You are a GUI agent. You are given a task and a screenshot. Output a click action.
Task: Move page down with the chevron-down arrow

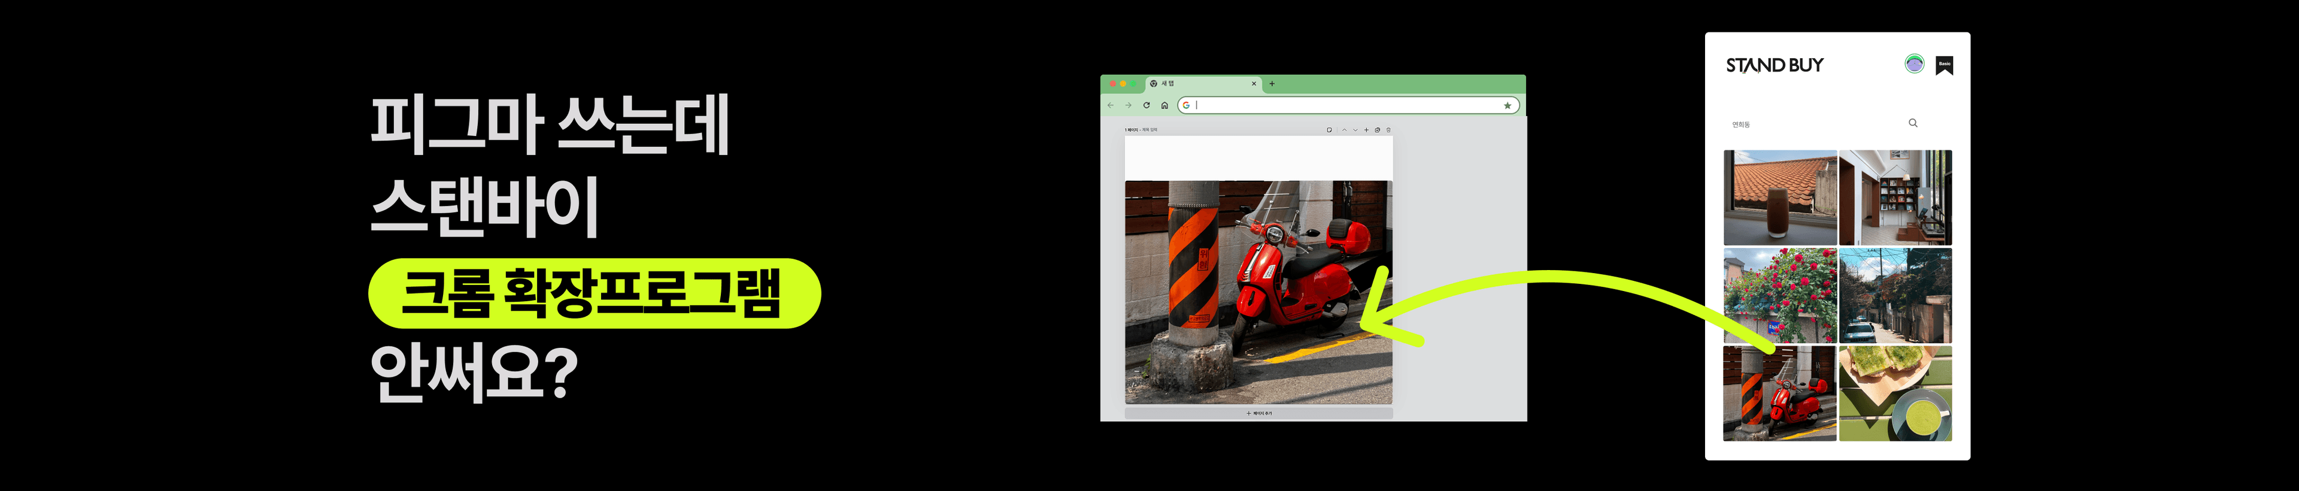tap(1355, 131)
